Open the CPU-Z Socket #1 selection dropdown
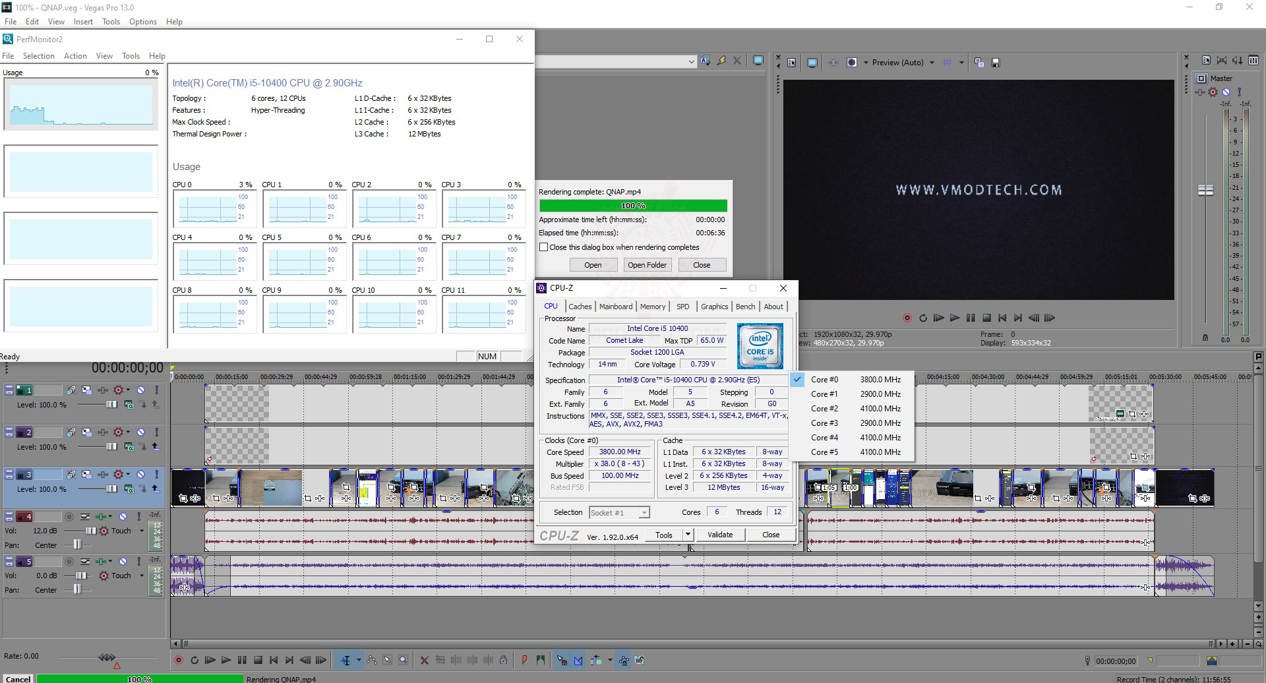 (644, 512)
